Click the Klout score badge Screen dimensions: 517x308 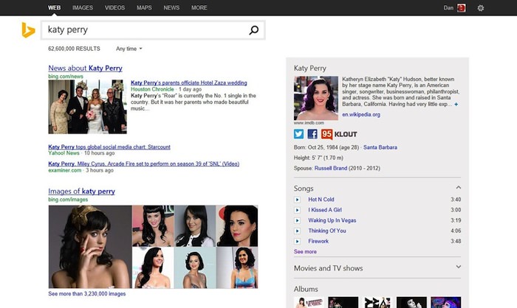pyautogui.click(x=326, y=134)
